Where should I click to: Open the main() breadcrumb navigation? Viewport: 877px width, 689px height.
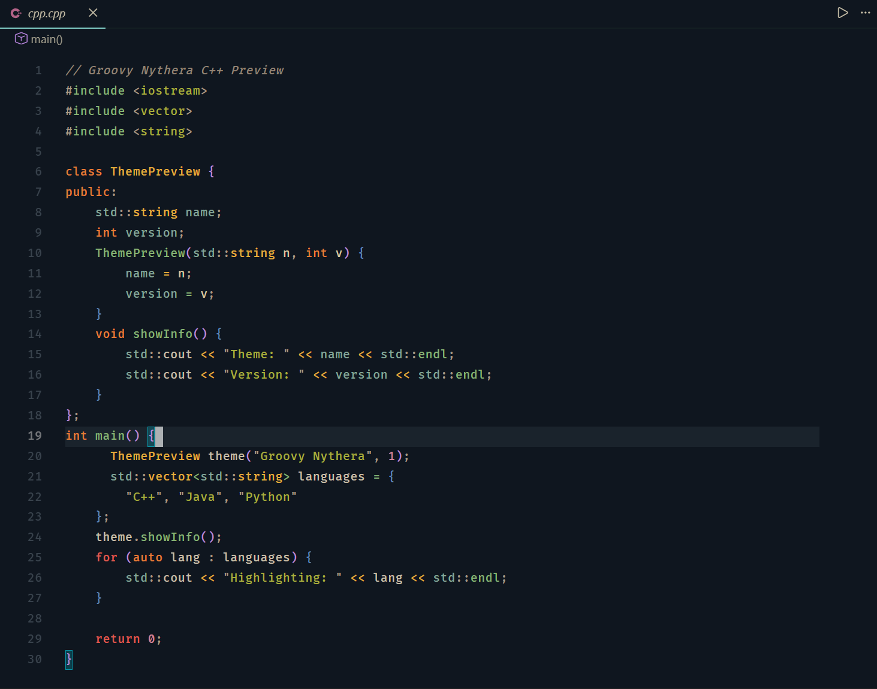pos(46,39)
